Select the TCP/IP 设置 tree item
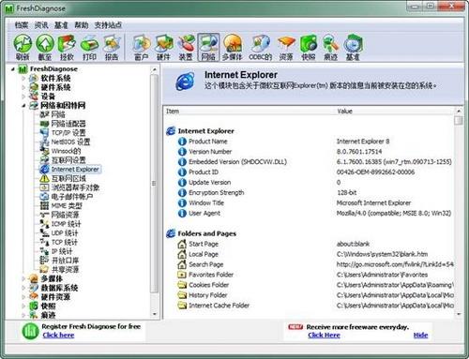This screenshot has height=359, width=469. click(x=68, y=133)
